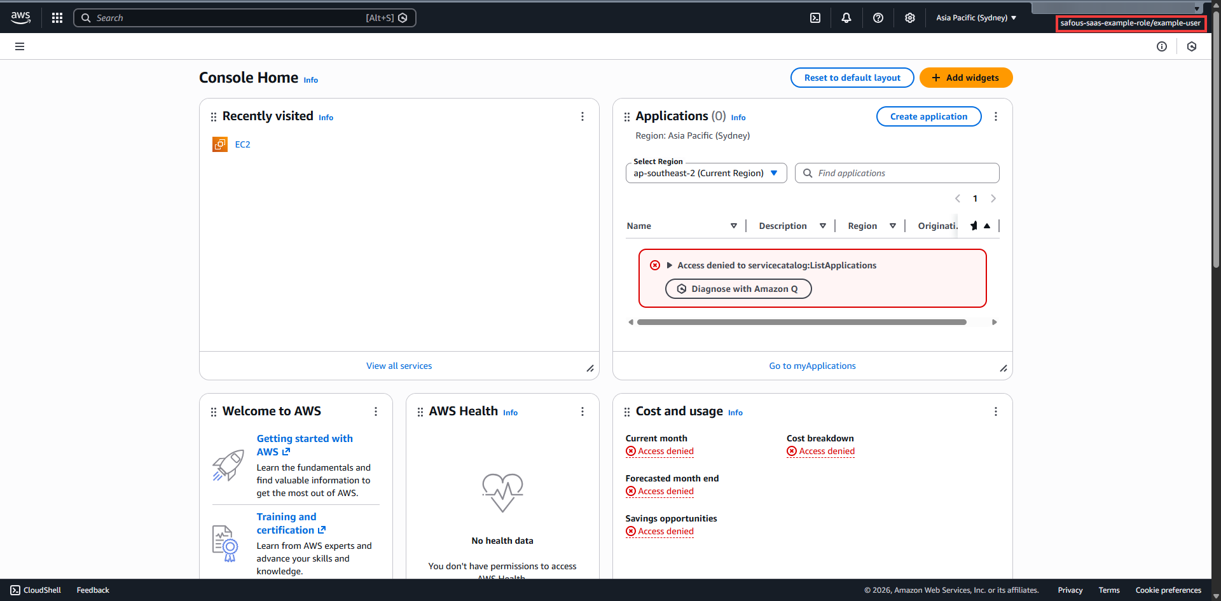Open the help question mark menu
Viewport: 1221px width, 601px height.
point(878,18)
